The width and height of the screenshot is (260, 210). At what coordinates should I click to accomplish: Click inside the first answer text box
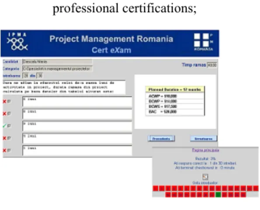[x=77, y=102]
